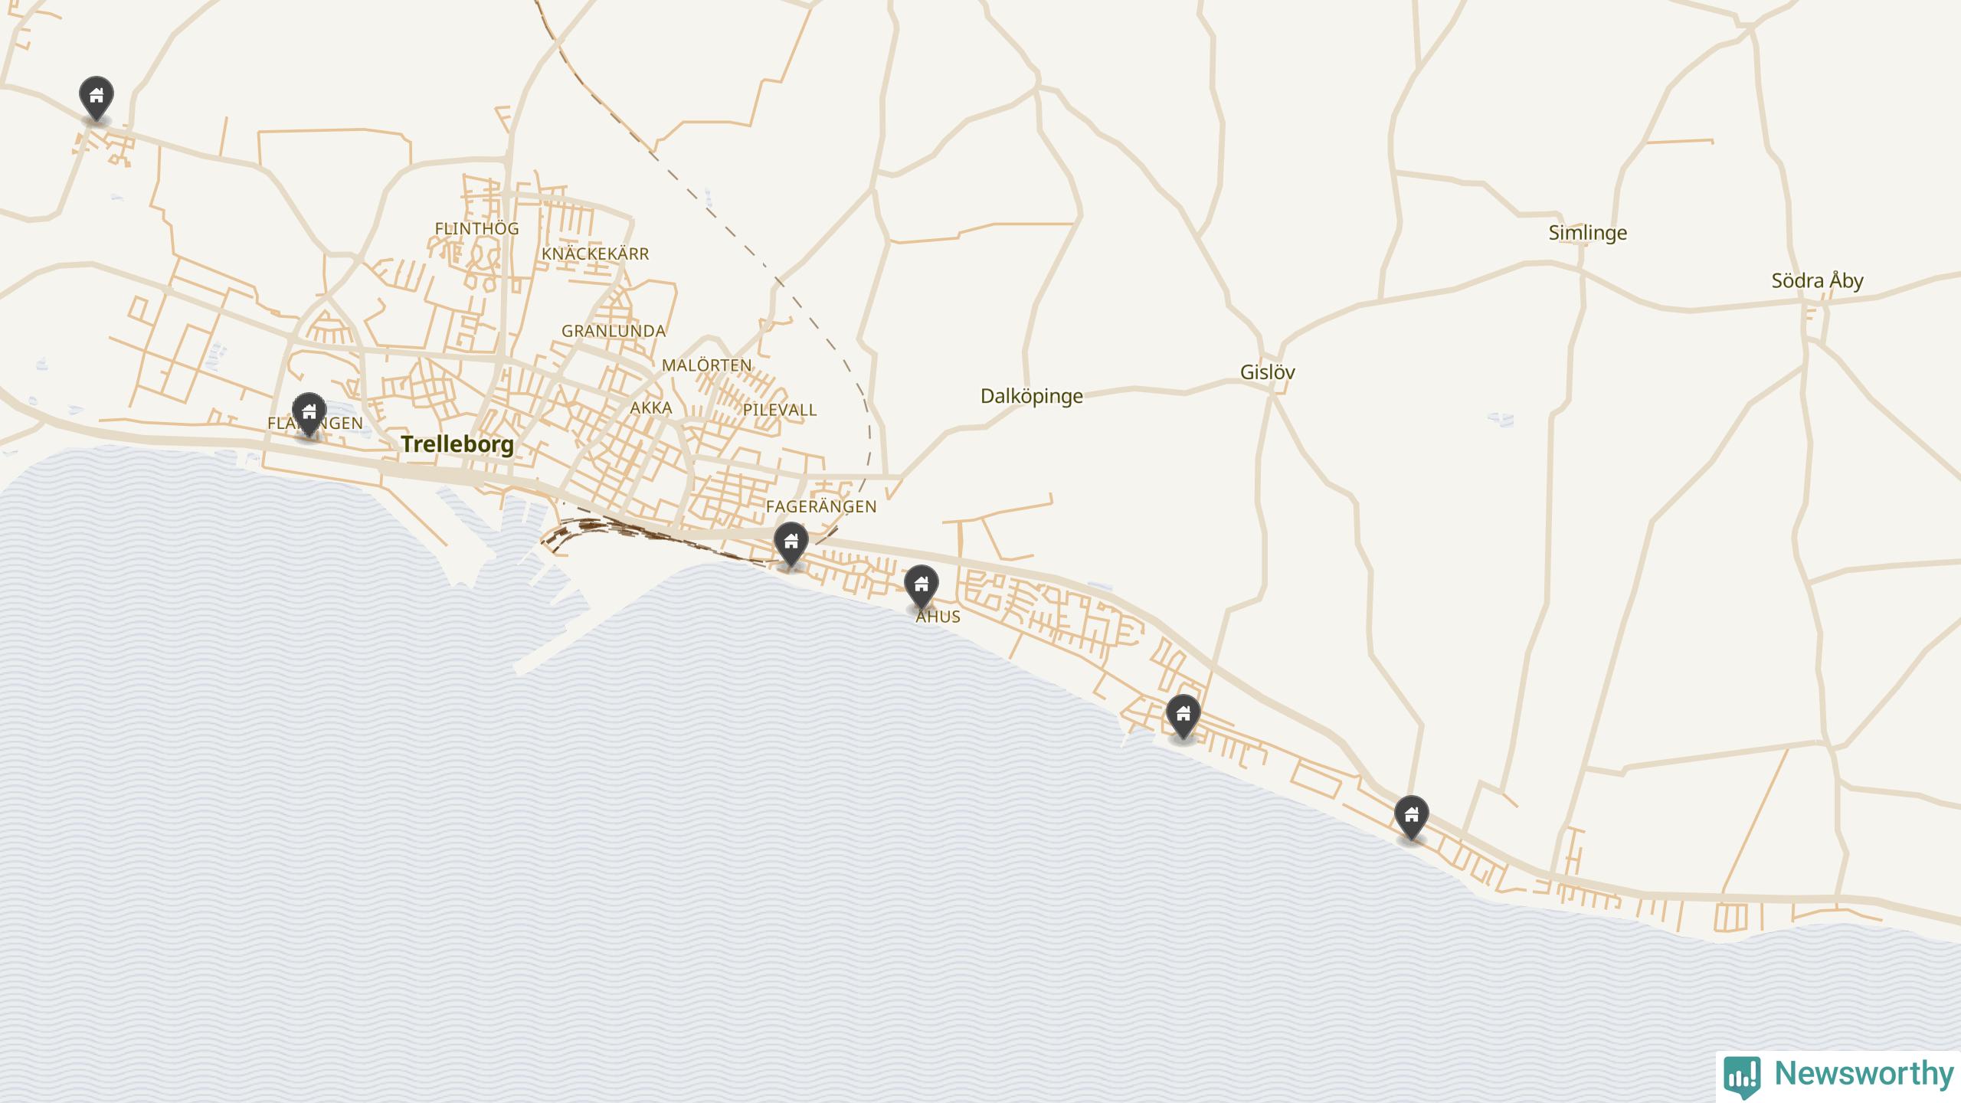Select the GRANLUNDA district label

tap(614, 331)
